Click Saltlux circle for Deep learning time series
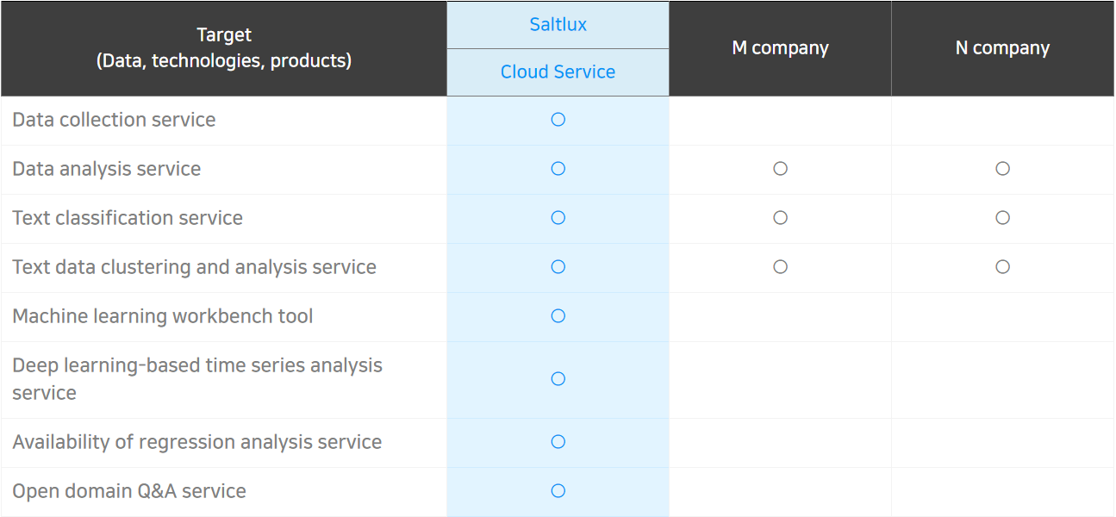This screenshot has height=517, width=1116. tap(558, 379)
